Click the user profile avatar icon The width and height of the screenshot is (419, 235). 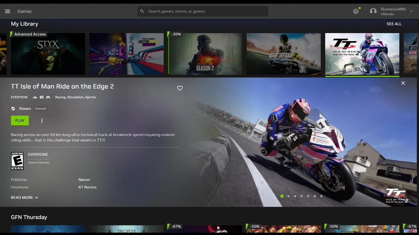pyautogui.click(x=373, y=11)
